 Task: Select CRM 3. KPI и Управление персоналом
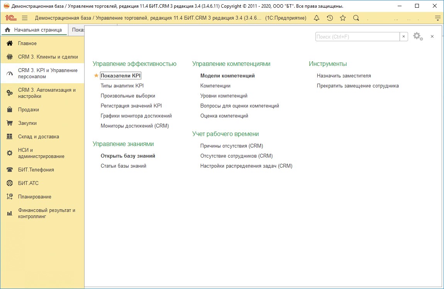[x=42, y=74]
